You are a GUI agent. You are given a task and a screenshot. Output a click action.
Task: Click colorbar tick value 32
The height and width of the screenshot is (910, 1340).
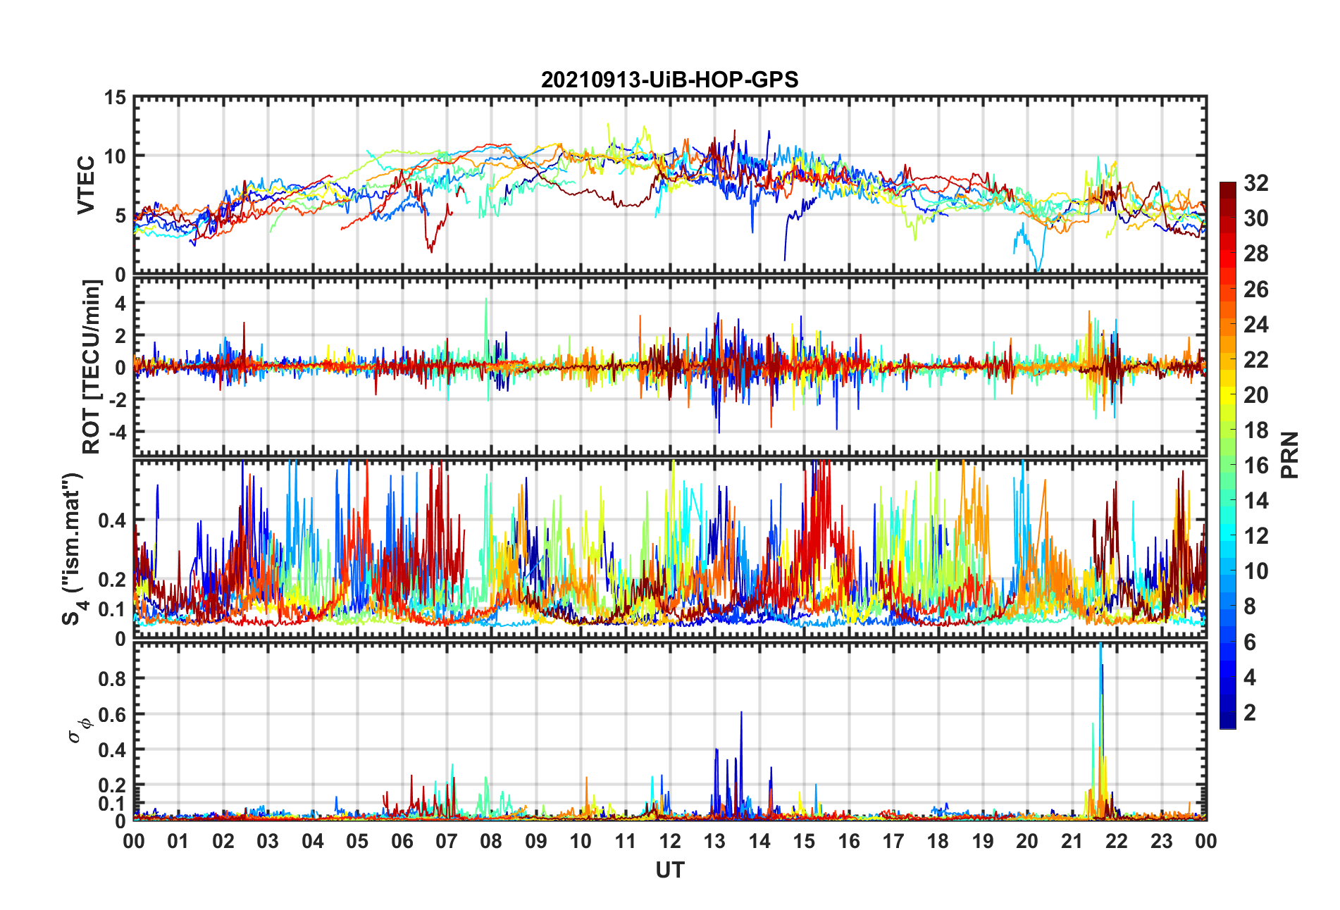pyautogui.click(x=1255, y=183)
